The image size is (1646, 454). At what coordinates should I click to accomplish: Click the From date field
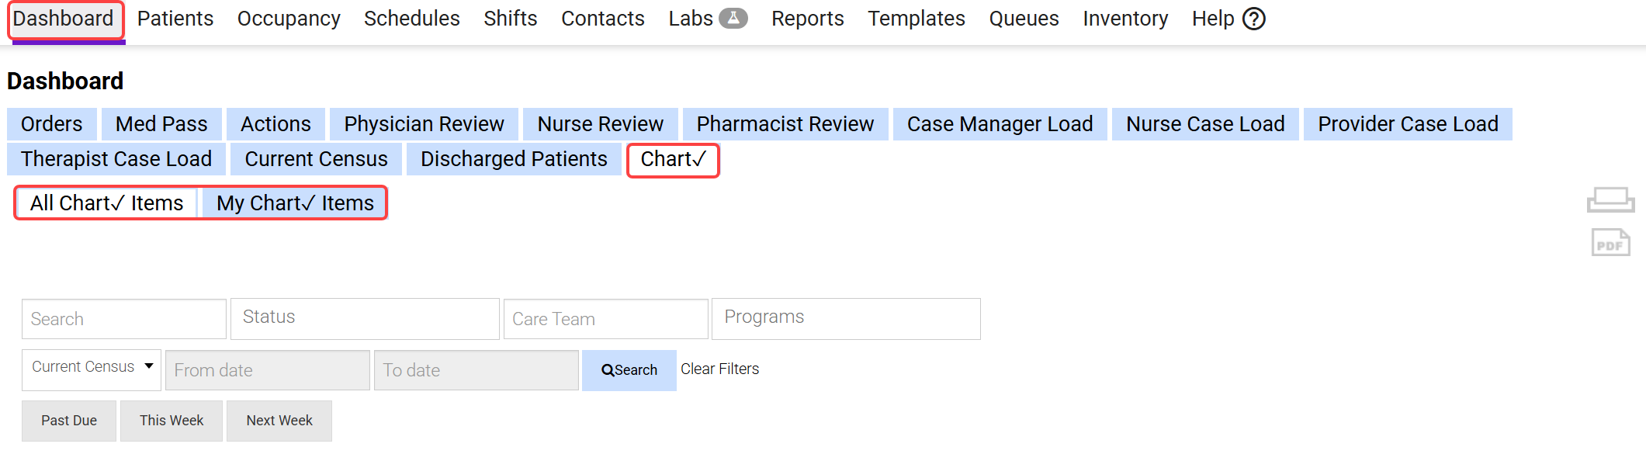(267, 370)
